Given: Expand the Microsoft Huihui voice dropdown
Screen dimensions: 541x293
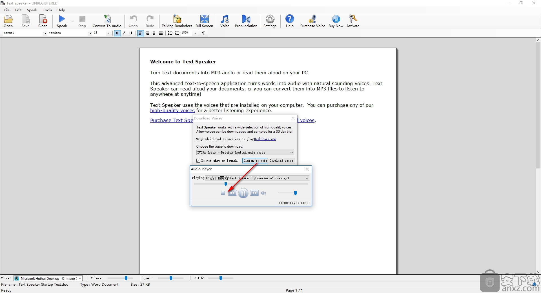Looking at the screenshot, I should [80, 279].
